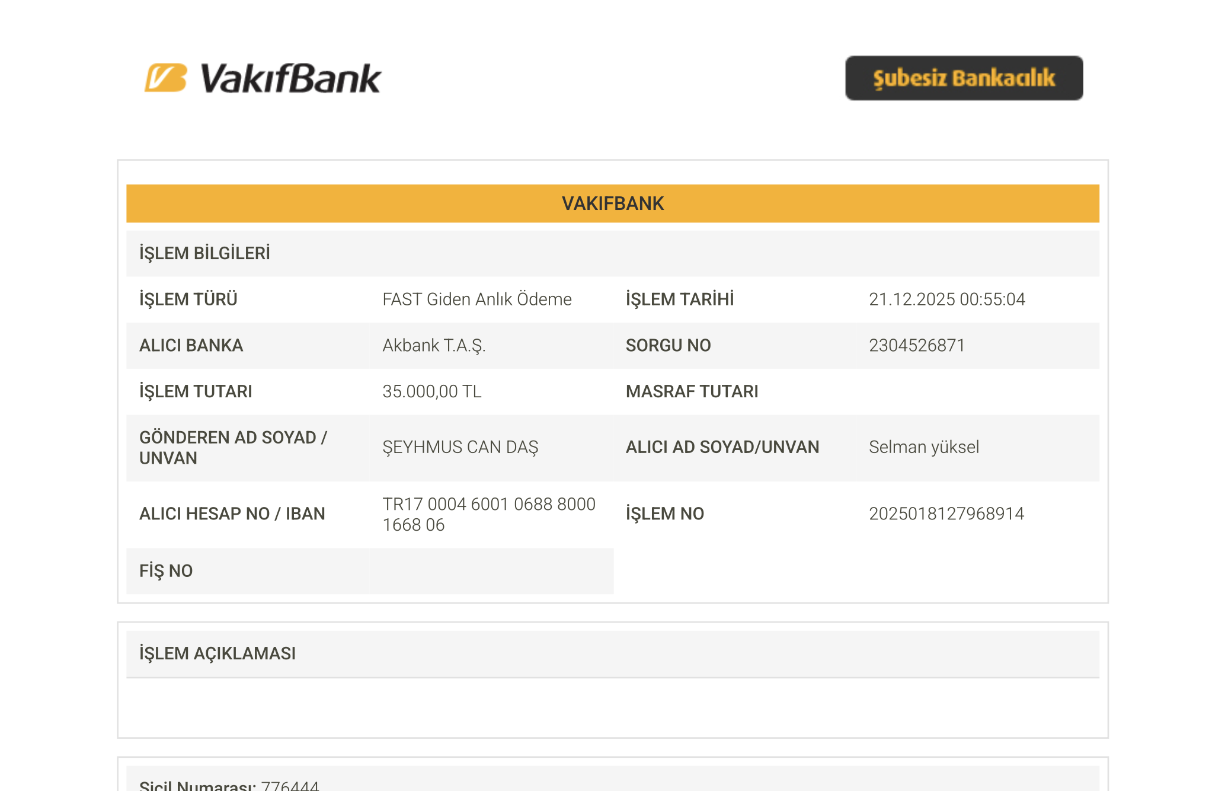Click the İŞLEM TARİHİ label
Viewport: 1209px width, 791px height.
pyautogui.click(x=680, y=299)
